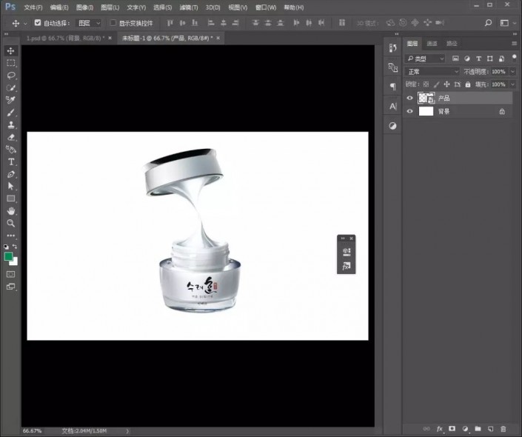Expand the status bar info arrow
Viewport: 522px width, 437px height.
pyautogui.click(x=127, y=431)
